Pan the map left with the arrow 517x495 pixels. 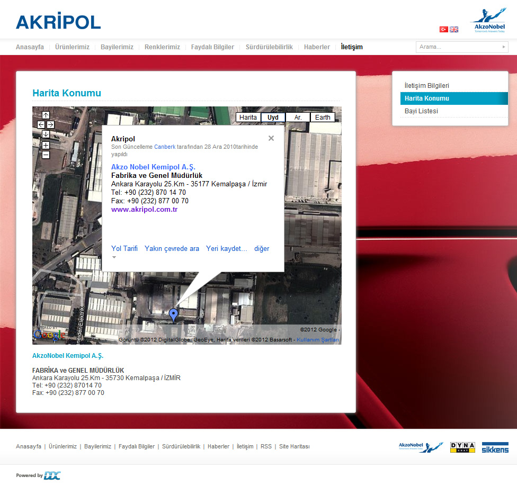point(41,124)
